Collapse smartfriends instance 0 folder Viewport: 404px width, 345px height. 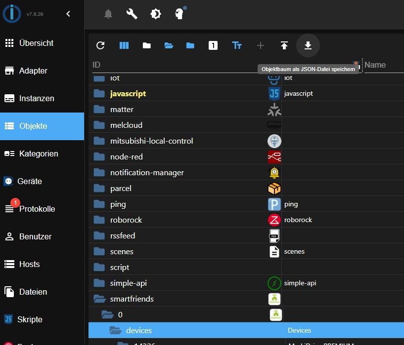[x=107, y=315]
